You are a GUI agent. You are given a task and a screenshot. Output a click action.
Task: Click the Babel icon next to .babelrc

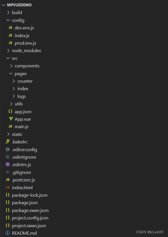[7, 142]
